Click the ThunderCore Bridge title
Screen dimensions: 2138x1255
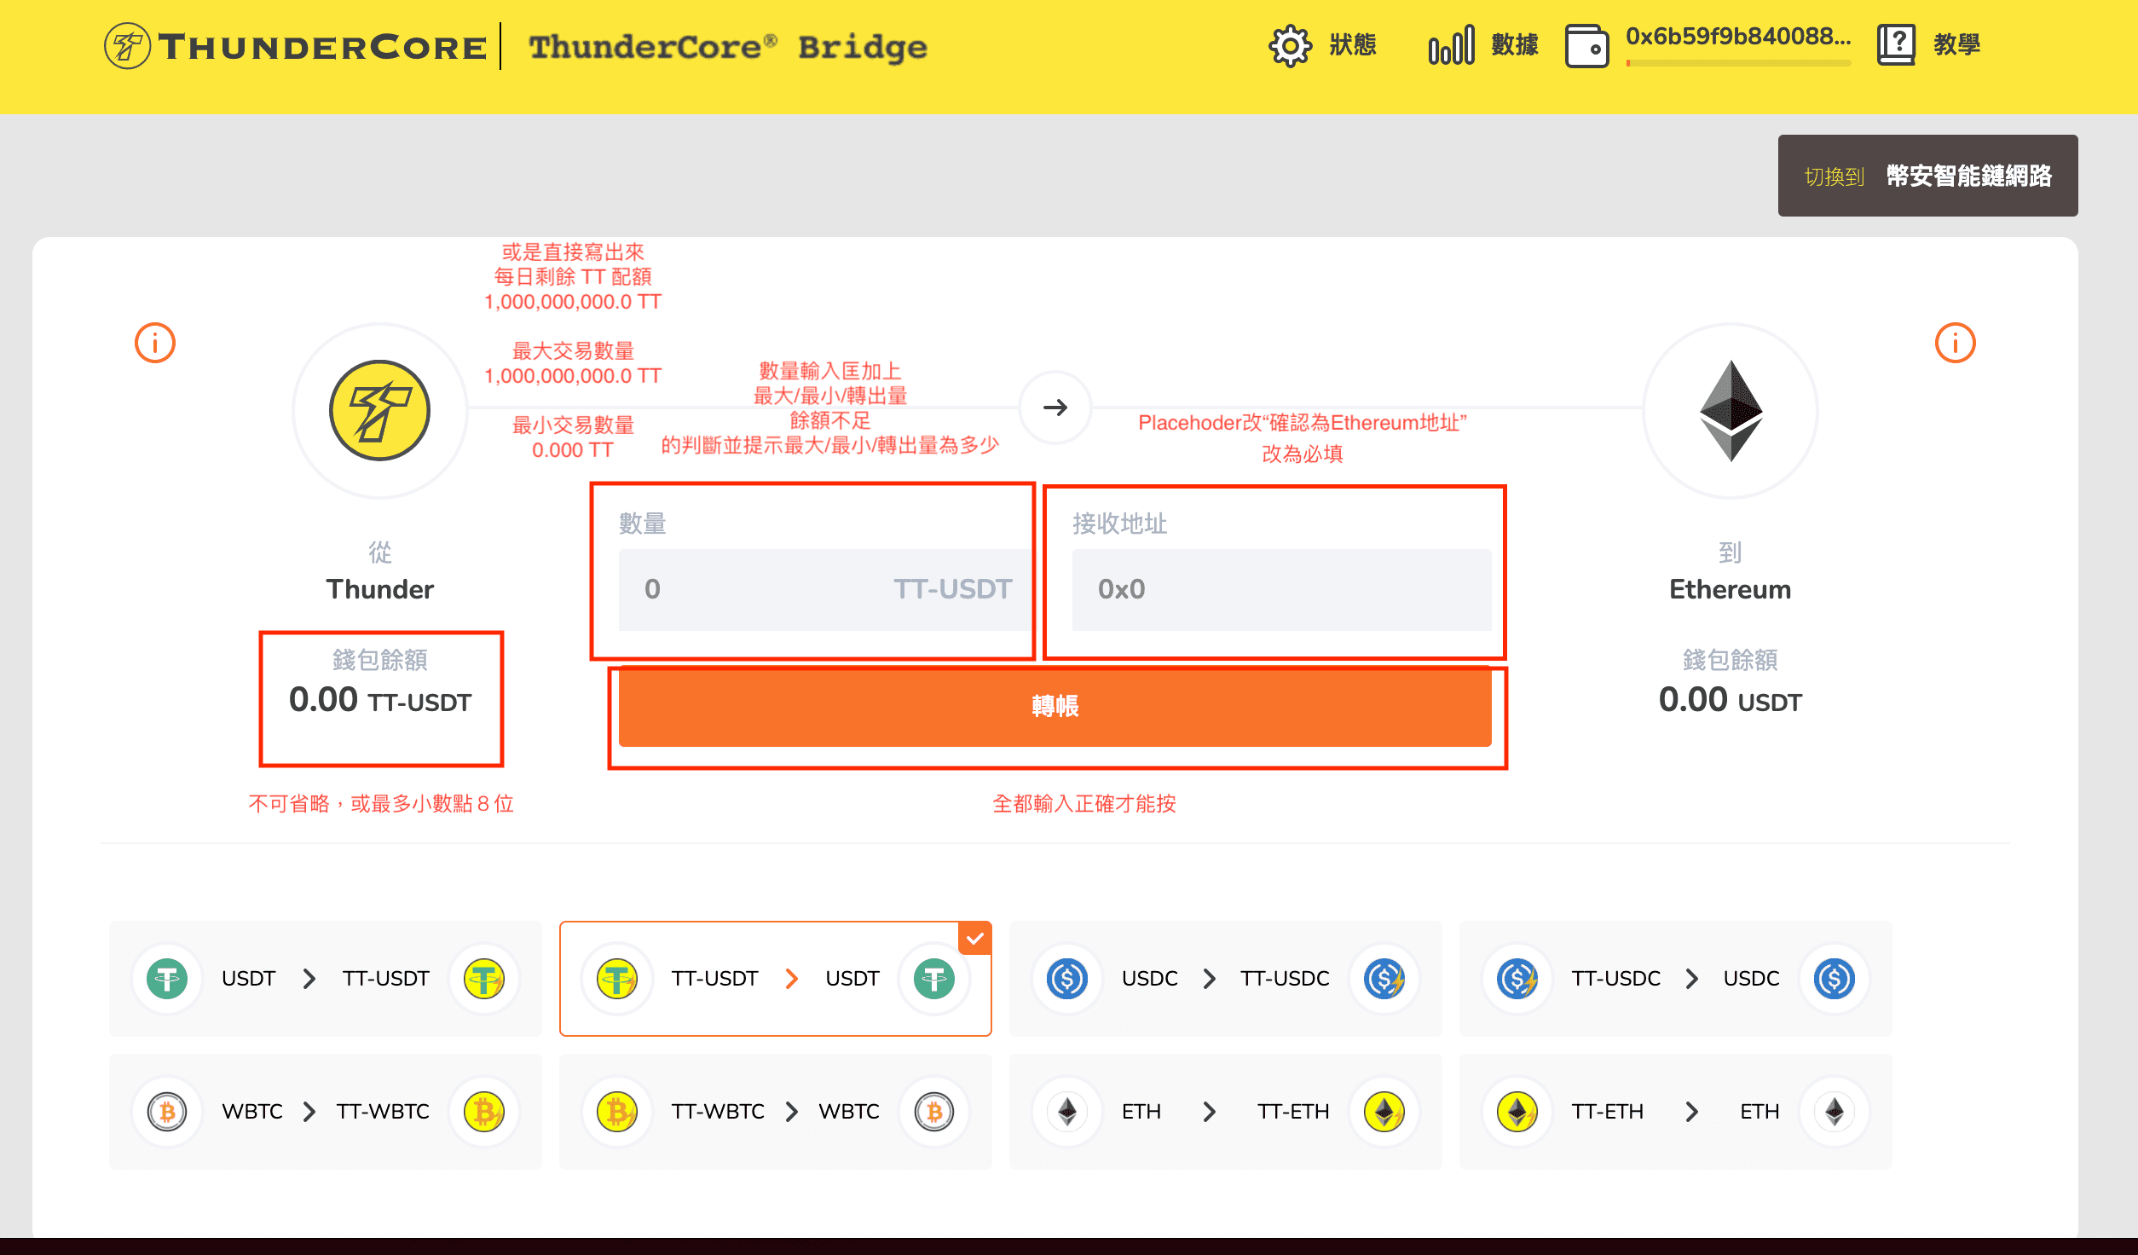click(x=728, y=47)
